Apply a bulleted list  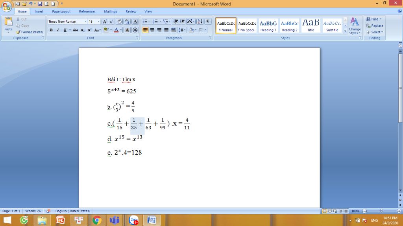pos(145,22)
